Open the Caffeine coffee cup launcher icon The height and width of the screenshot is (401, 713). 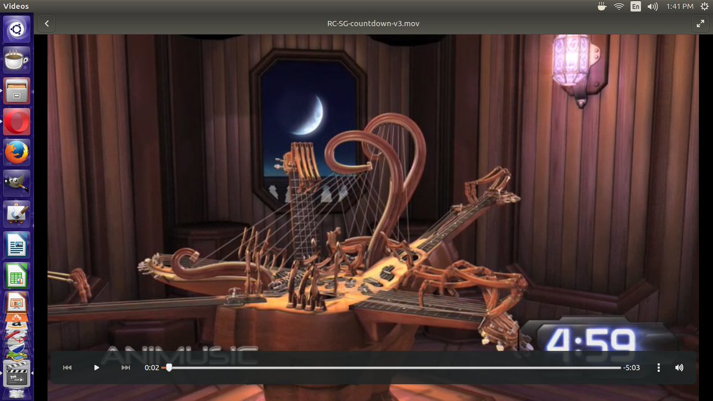[x=17, y=60]
